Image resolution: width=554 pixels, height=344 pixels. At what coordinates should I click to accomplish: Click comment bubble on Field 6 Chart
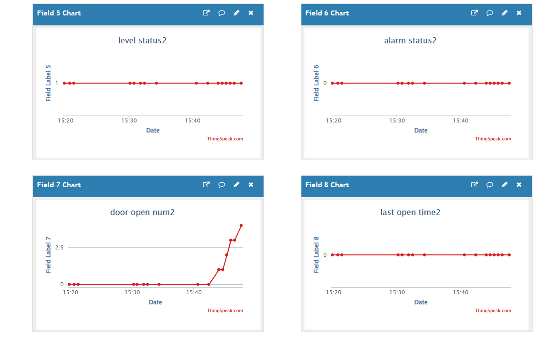490,13
